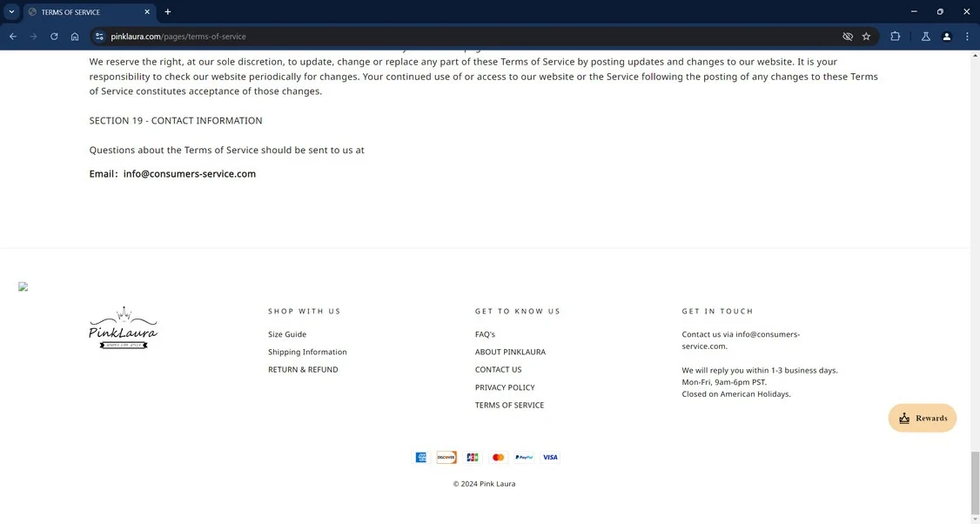Restore down the browser window
Image resolution: width=980 pixels, height=524 pixels.
coord(940,12)
